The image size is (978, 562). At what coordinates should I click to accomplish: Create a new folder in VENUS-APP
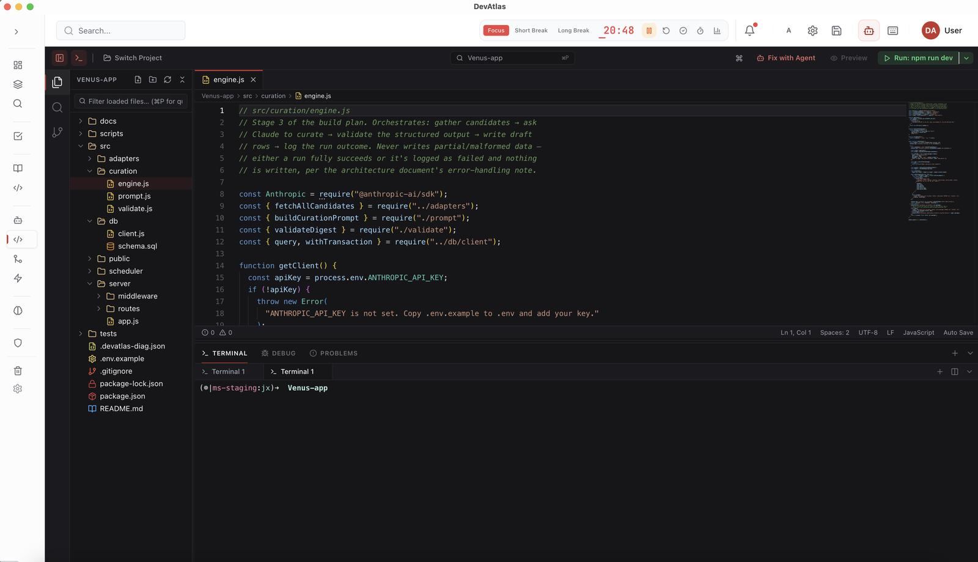pyautogui.click(x=153, y=79)
